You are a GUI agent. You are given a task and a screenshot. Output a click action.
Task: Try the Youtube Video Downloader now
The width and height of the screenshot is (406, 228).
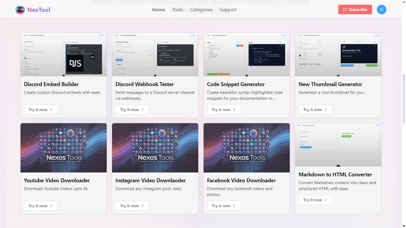click(41, 206)
